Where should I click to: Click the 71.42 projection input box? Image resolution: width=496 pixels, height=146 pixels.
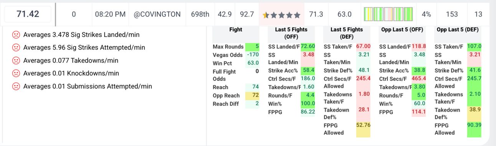[28, 14]
